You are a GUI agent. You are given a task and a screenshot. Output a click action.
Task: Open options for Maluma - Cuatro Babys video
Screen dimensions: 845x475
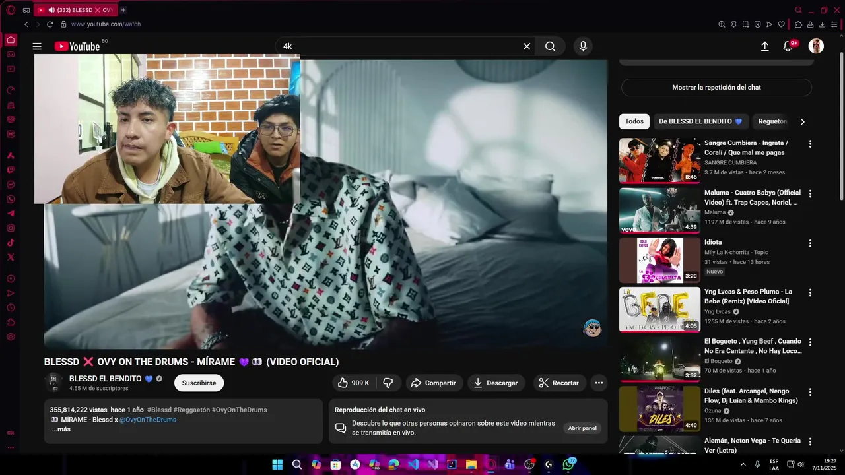coord(810,193)
